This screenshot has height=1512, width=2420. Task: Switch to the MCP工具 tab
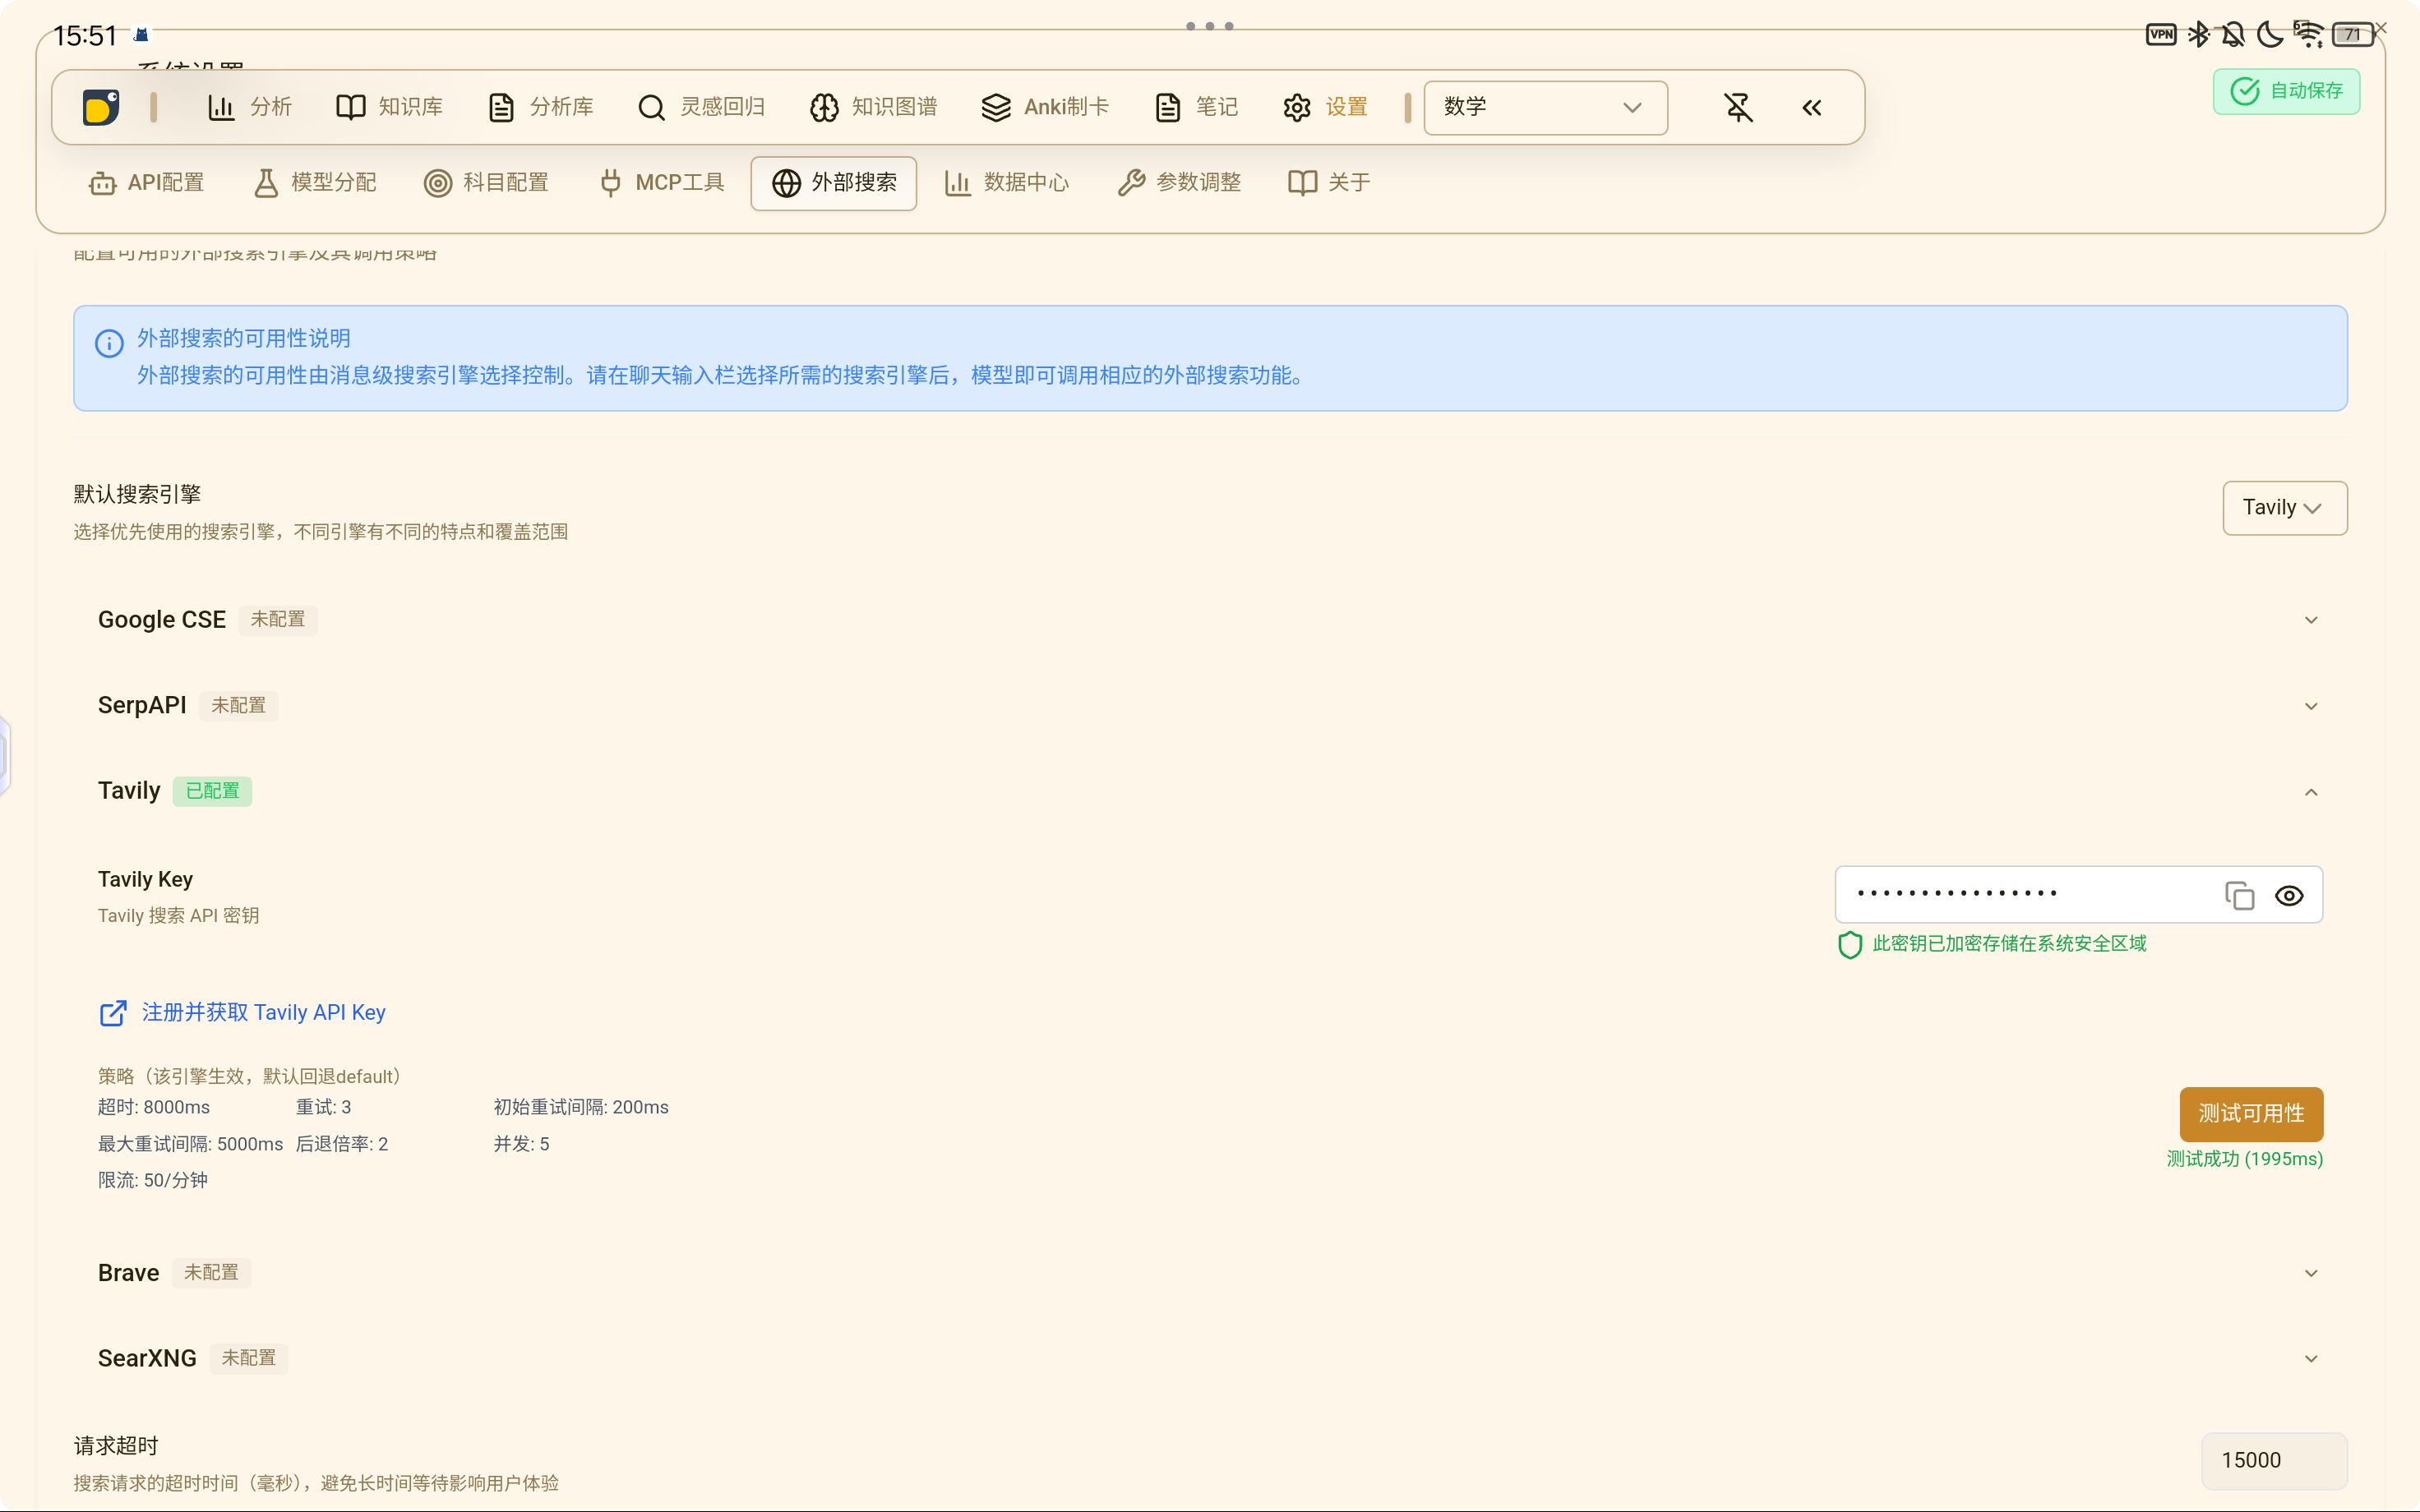tap(662, 183)
